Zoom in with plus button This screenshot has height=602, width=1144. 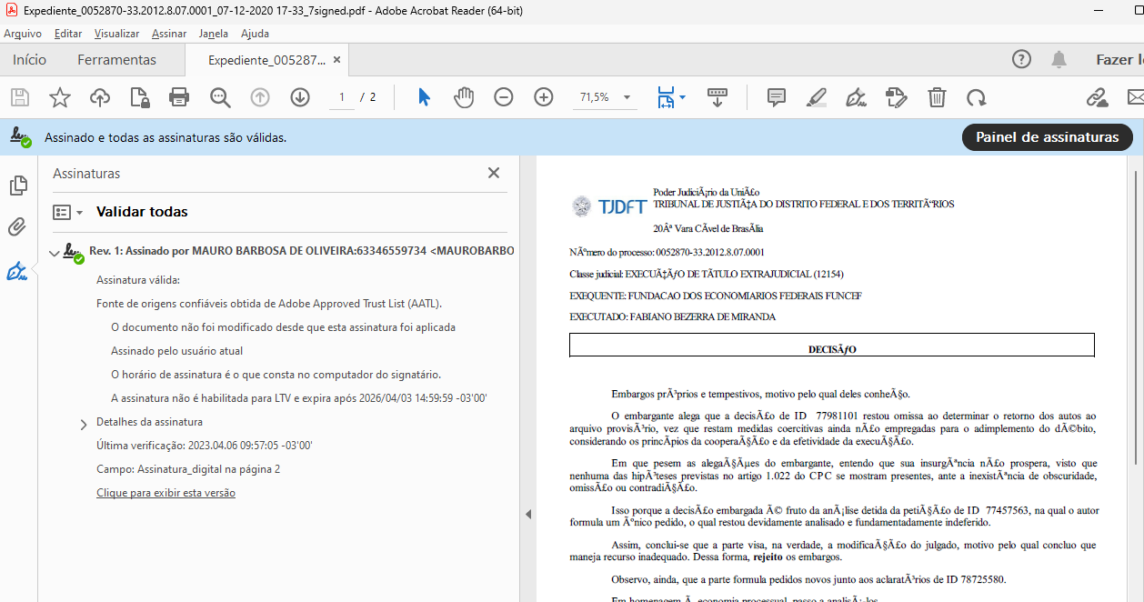544,97
